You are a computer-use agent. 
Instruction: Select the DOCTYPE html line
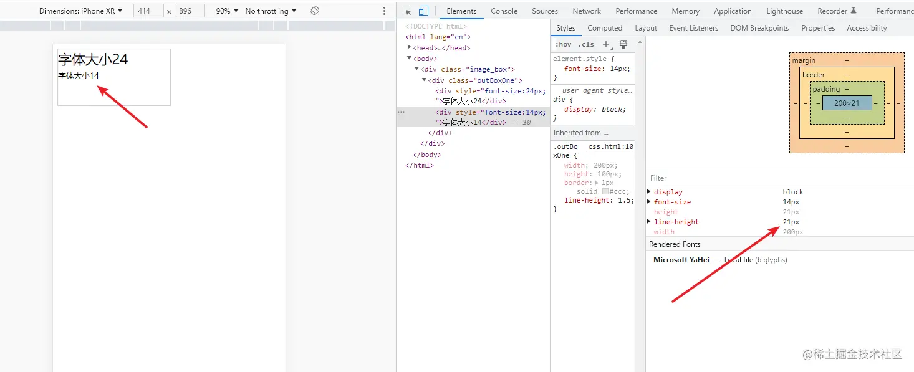pos(436,27)
